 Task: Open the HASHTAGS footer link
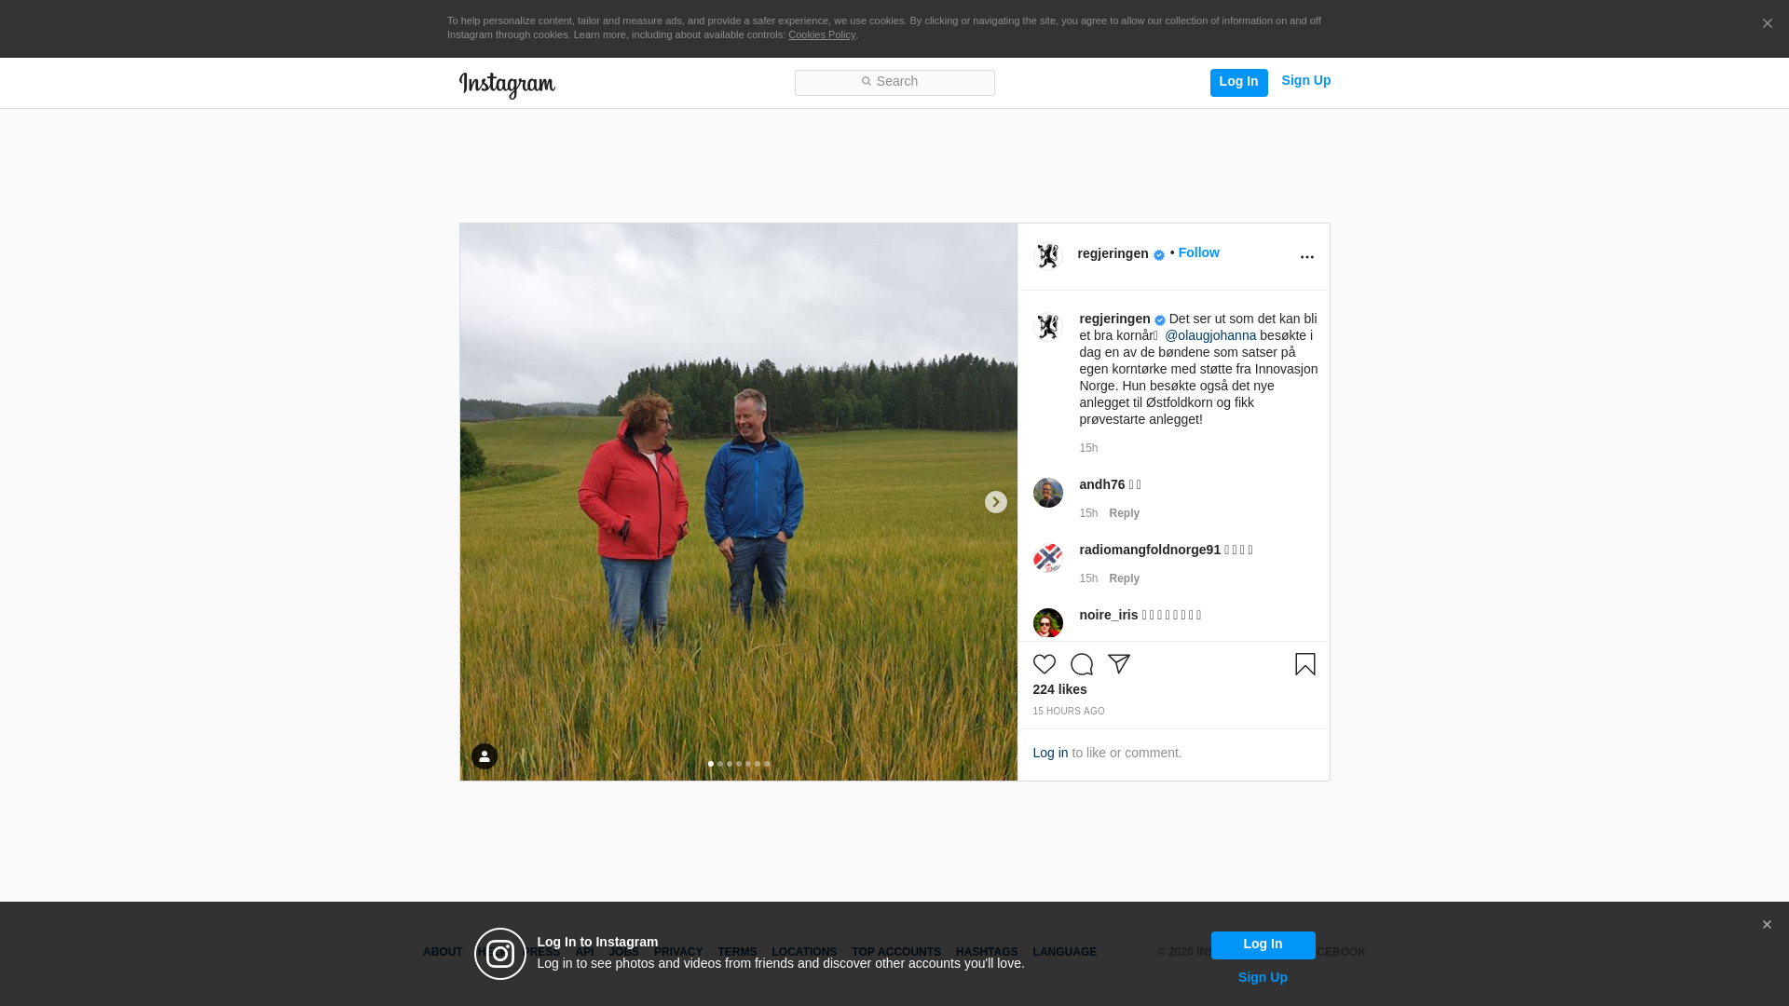pos(987,952)
